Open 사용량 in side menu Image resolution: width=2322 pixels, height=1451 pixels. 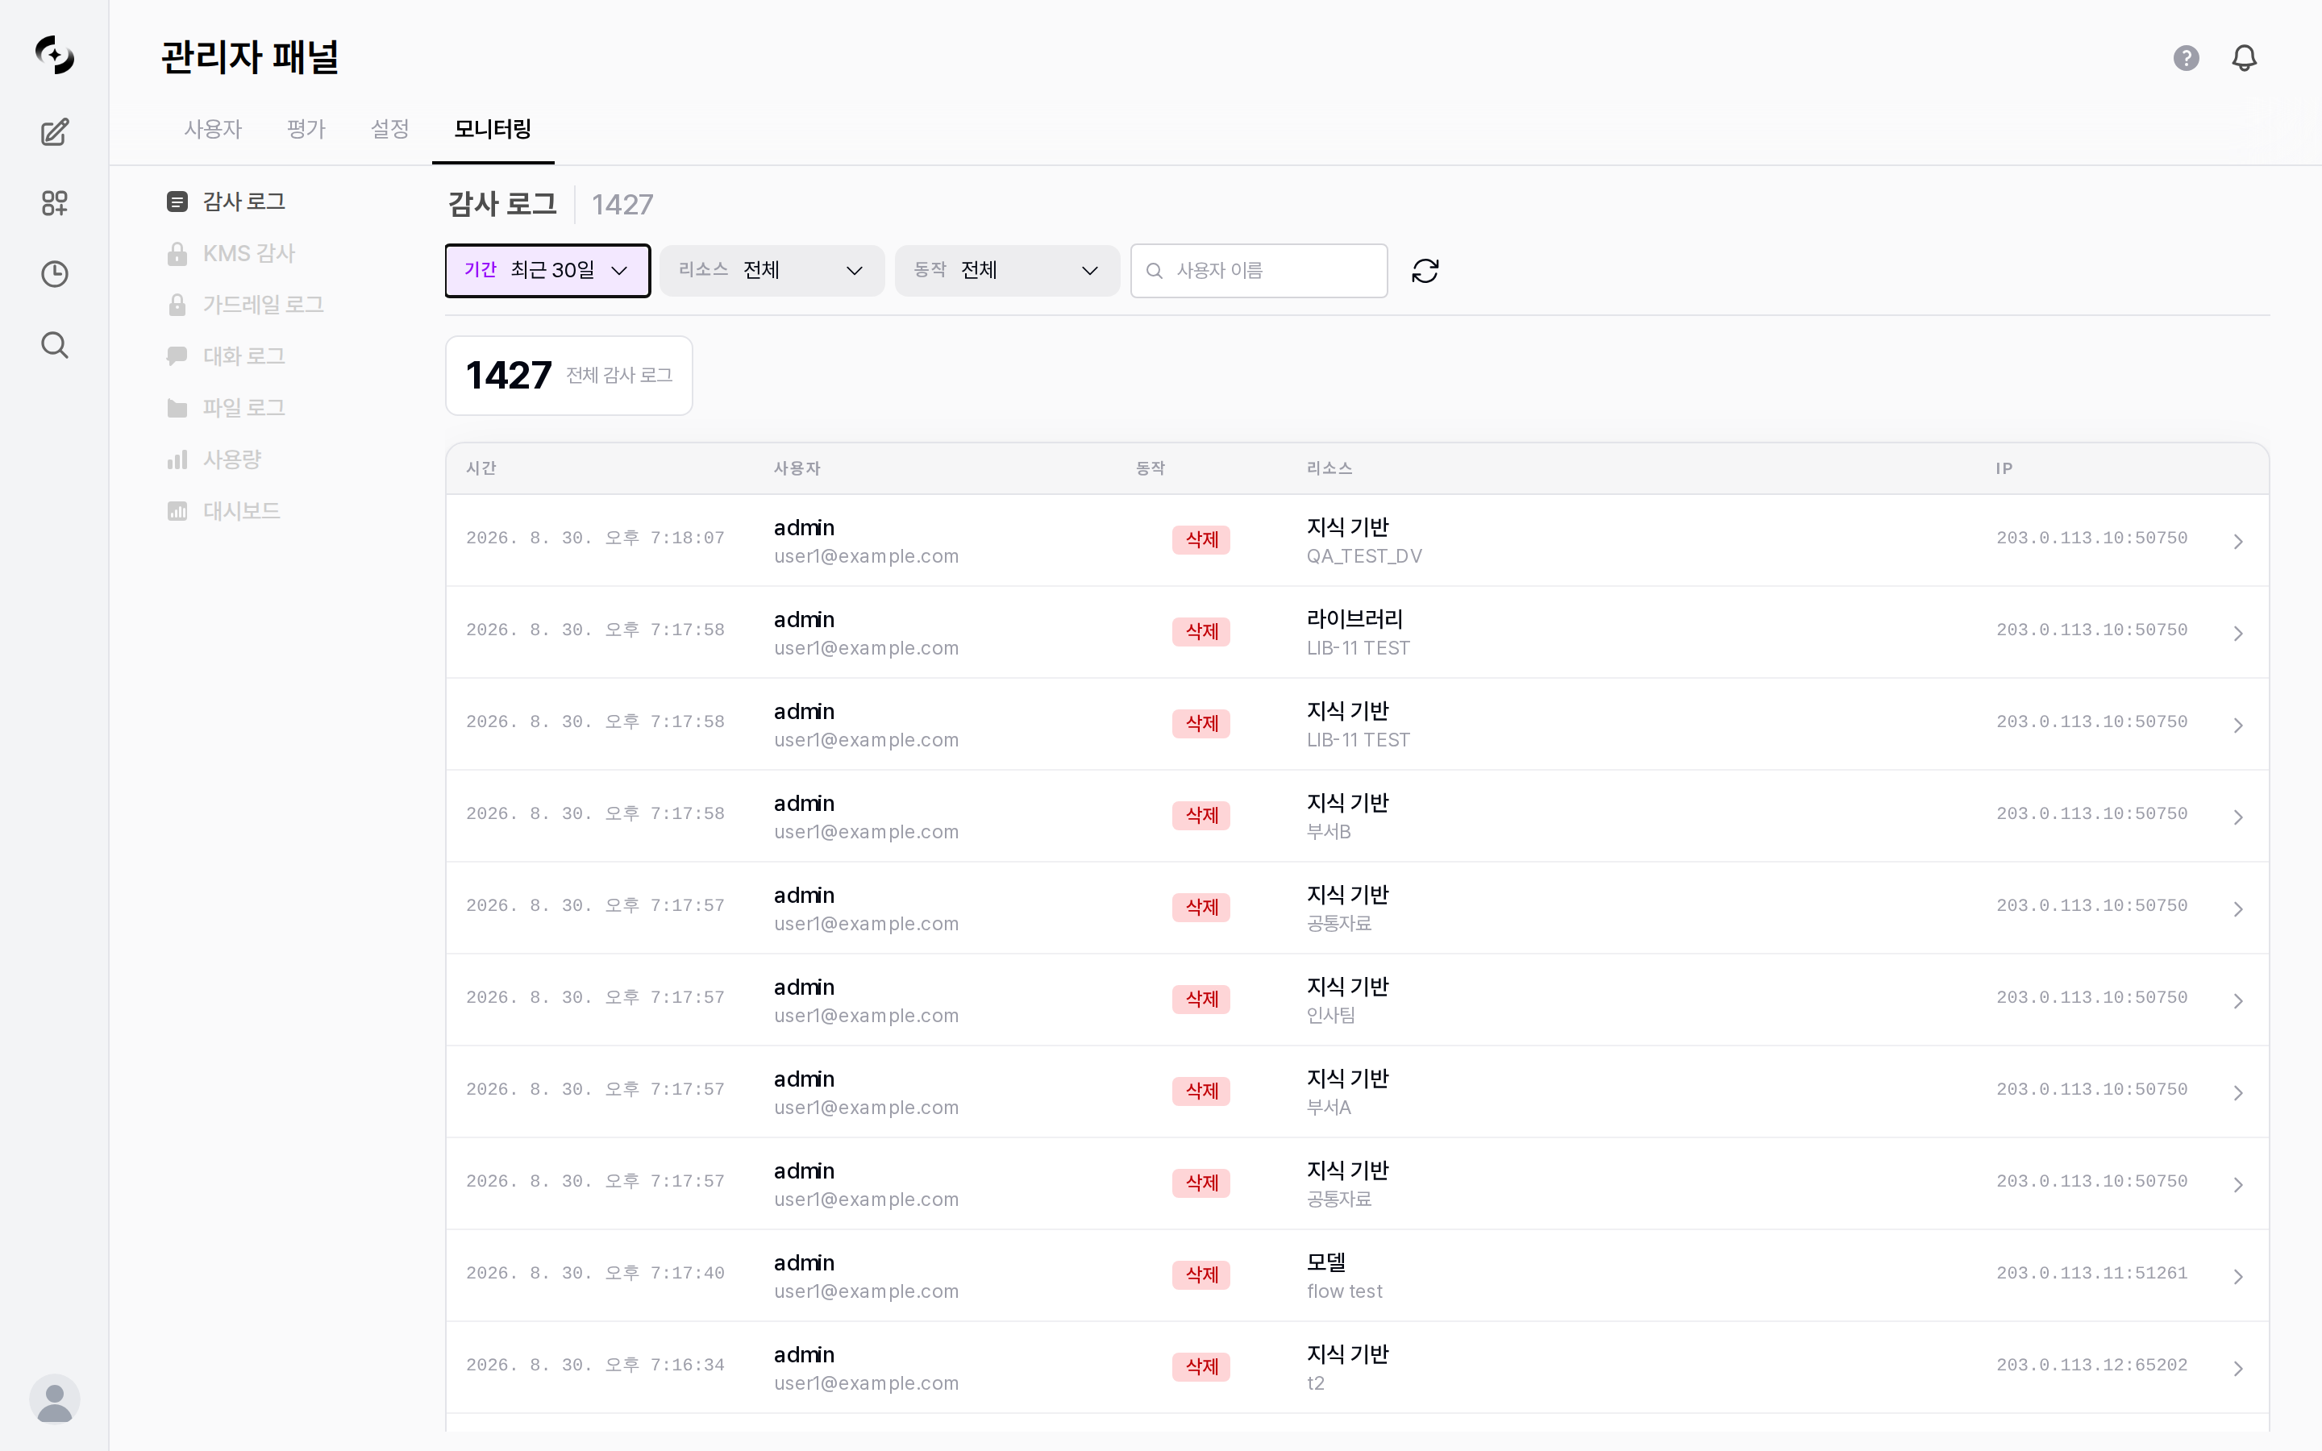[x=232, y=459]
